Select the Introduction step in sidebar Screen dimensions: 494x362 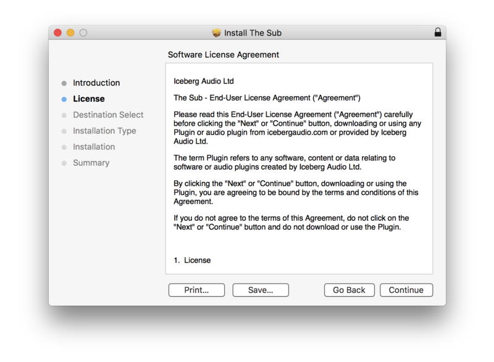click(x=96, y=83)
